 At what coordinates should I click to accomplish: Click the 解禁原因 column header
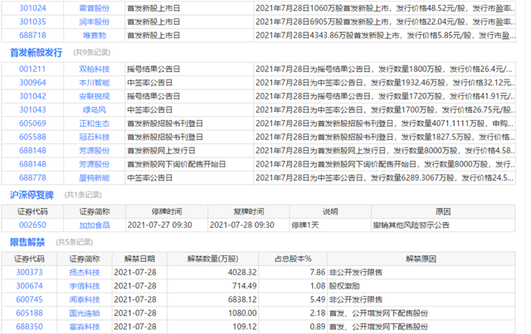coord(421,259)
